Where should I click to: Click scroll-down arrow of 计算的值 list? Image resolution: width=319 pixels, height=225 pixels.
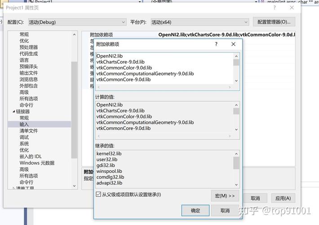pos(236,130)
